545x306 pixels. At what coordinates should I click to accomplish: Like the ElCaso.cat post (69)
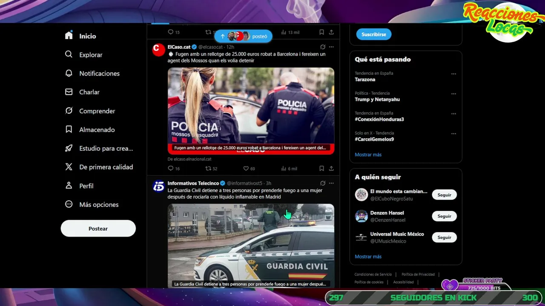pos(246,168)
